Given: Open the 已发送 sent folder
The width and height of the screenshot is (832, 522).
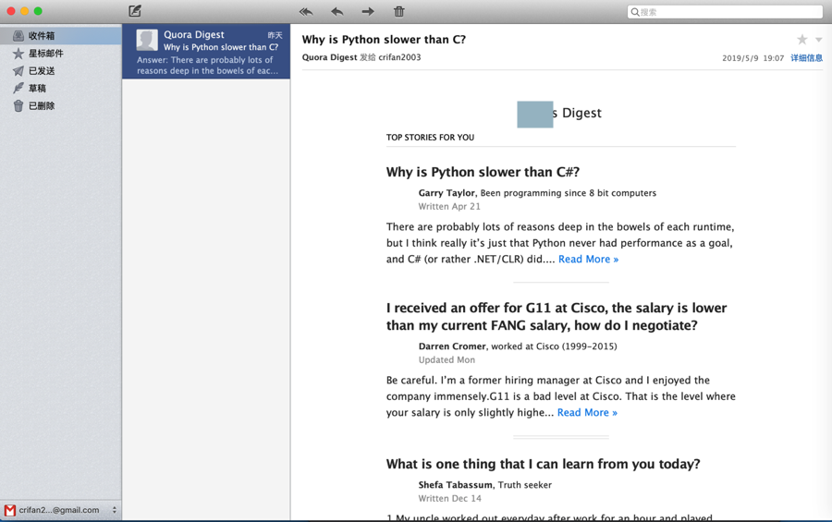Looking at the screenshot, I should pos(60,70).
